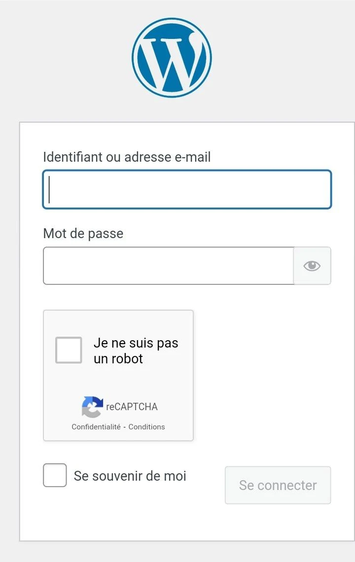
Task: Click the "reCAPTCHA" brand text
Action: 132,407
